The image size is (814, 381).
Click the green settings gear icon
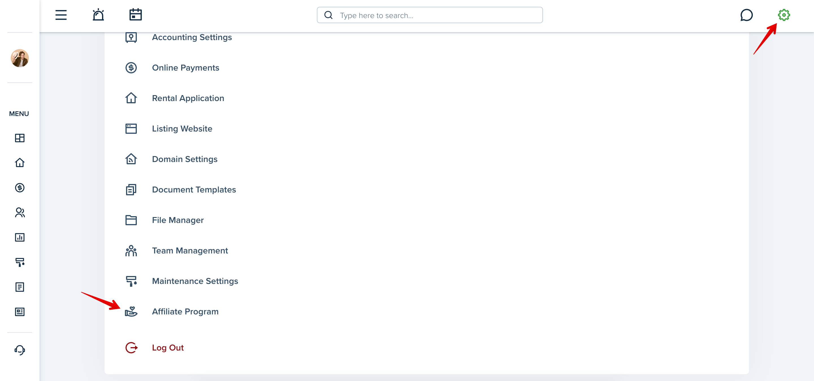[x=784, y=15]
